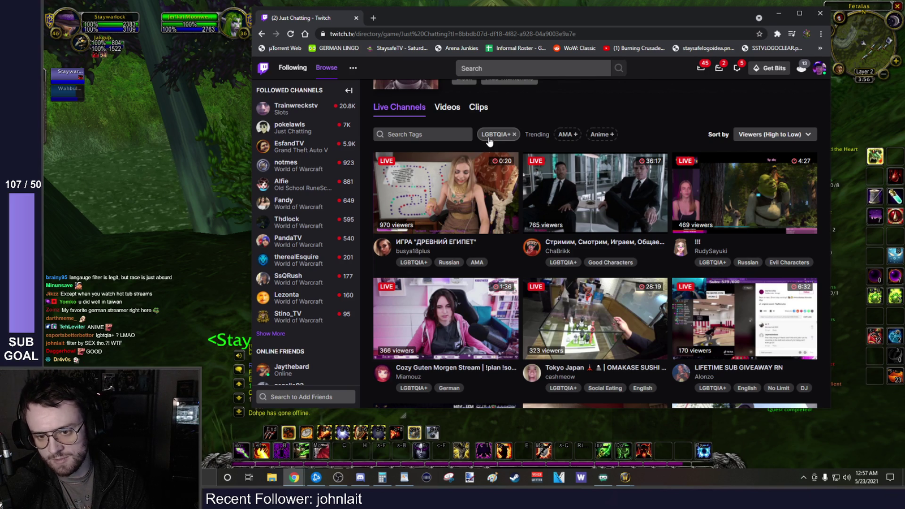
Task: Open whispers icon with 5 badge
Action: click(737, 68)
